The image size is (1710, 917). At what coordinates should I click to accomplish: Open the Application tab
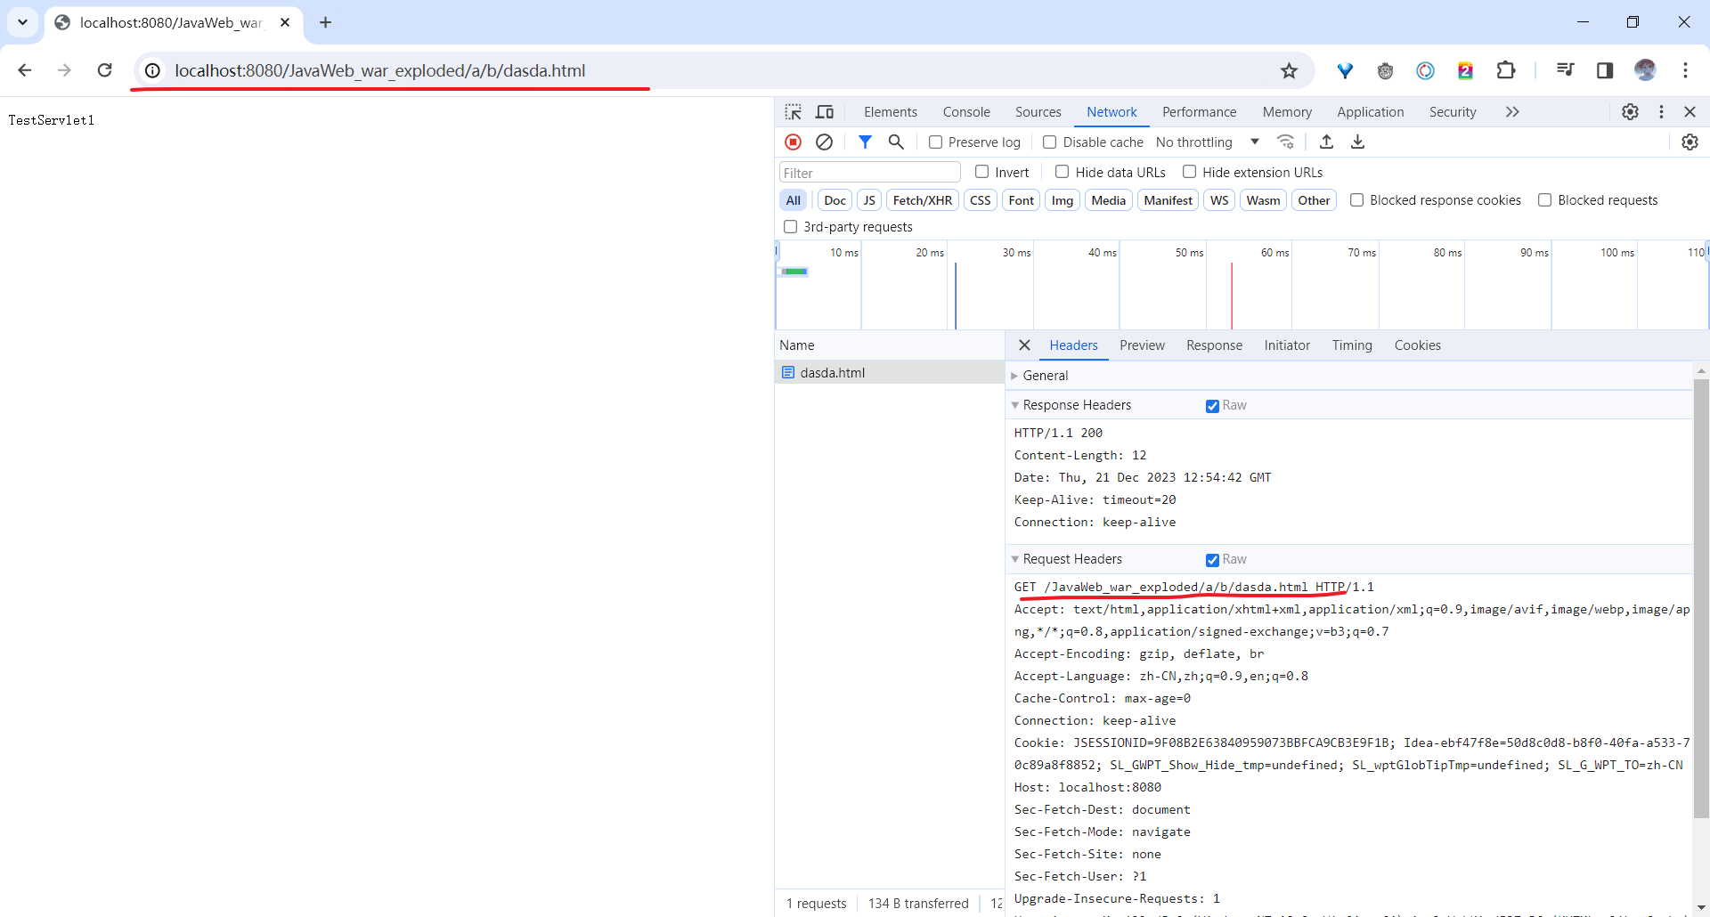[x=1370, y=112]
